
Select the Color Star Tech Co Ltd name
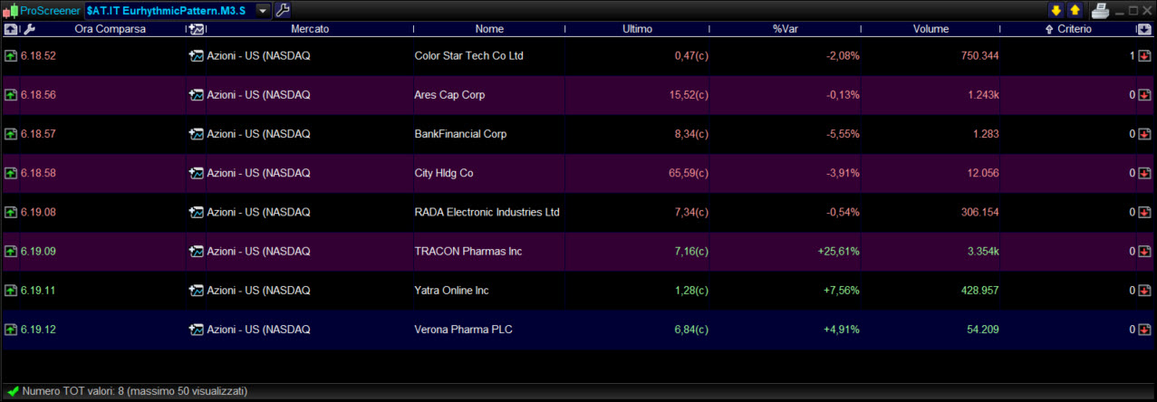(468, 56)
